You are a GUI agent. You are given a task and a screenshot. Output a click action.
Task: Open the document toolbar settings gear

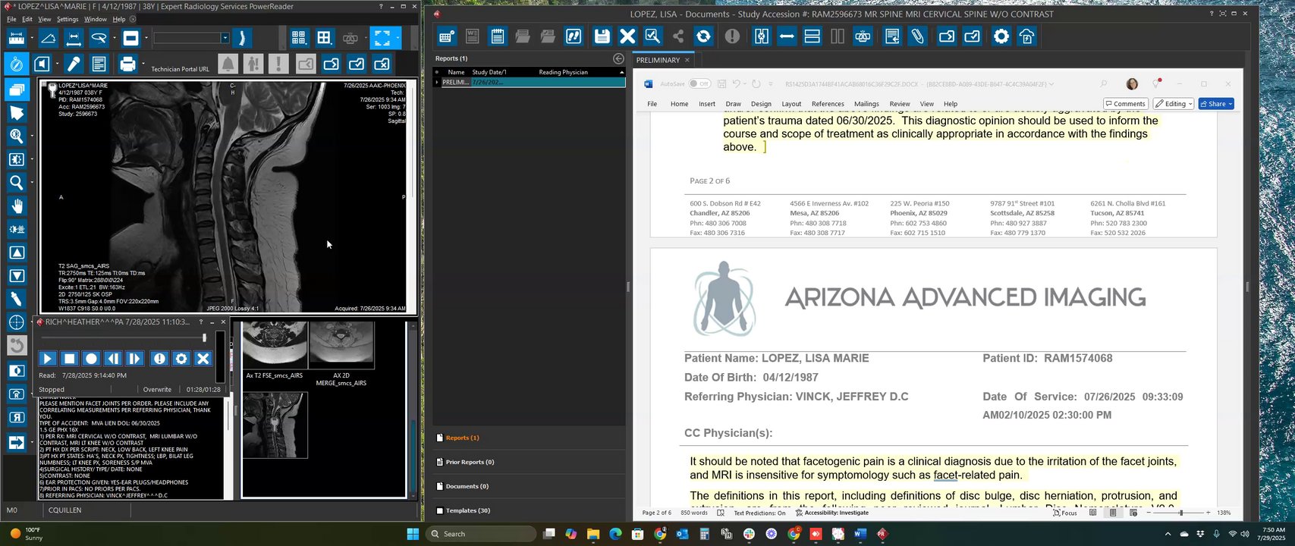(1001, 36)
